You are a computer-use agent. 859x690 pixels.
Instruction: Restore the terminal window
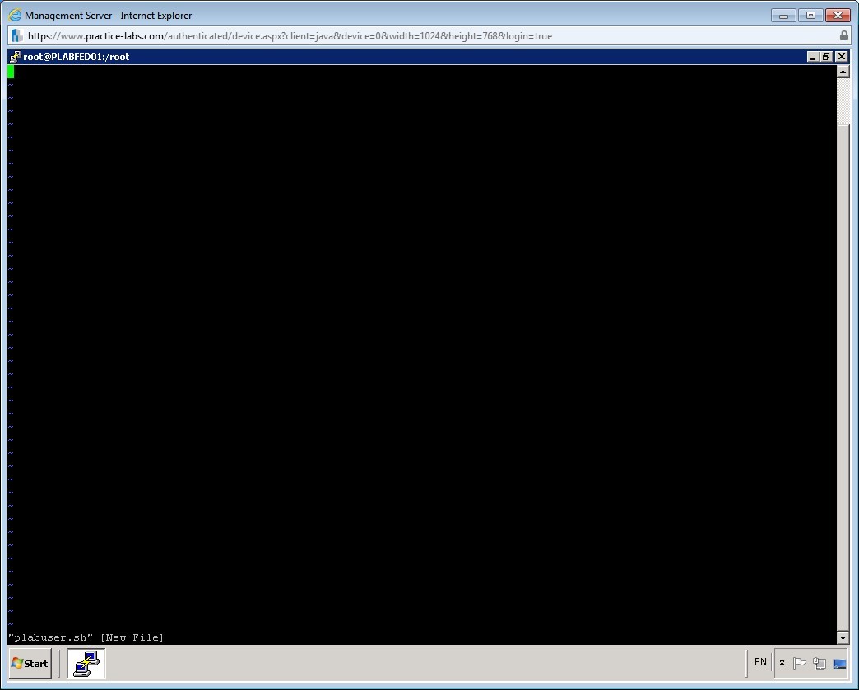[826, 56]
